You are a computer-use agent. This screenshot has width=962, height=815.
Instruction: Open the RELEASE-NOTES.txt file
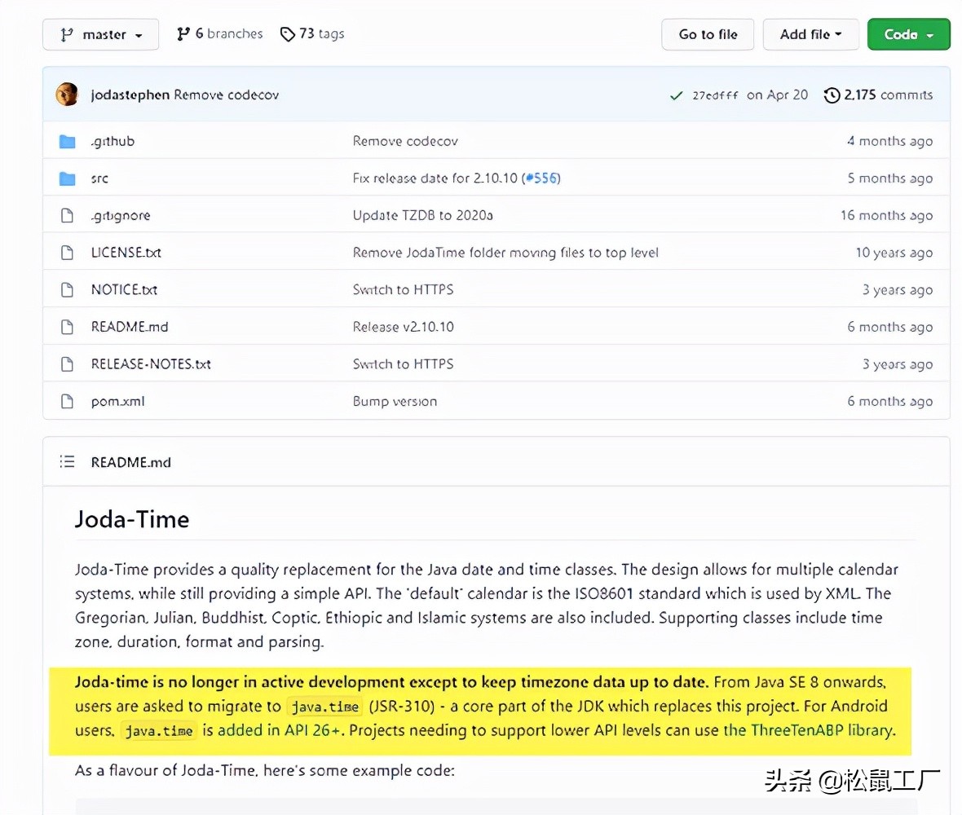pyautogui.click(x=151, y=364)
